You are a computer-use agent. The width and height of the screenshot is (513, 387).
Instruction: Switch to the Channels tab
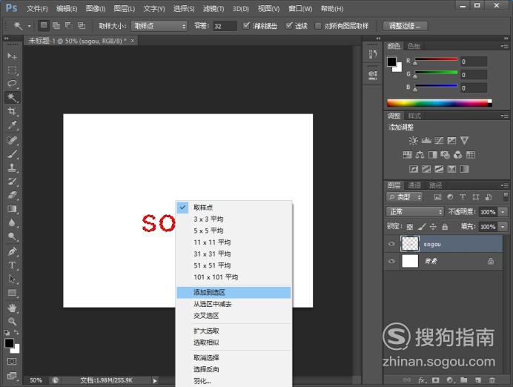[x=414, y=185]
